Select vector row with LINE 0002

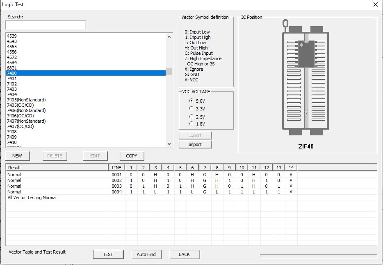tap(151, 180)
